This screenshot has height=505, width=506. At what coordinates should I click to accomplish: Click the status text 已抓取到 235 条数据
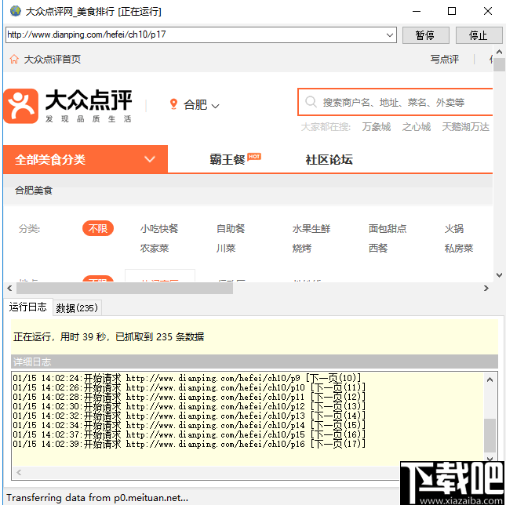[159, 336]
